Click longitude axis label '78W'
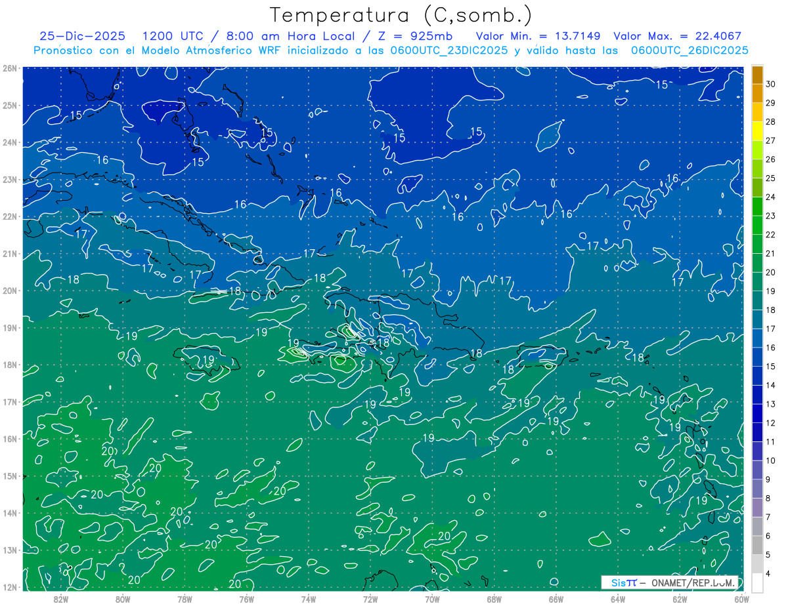The height and width of the screenshot is (608, 788). pos(185,599)
